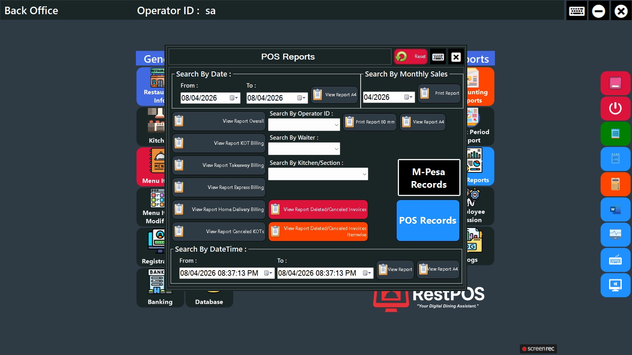Image resolution: width=632 pixels, height=355 pixels.
Task: Open M-Pesa Records
Action: pos(429,177)
